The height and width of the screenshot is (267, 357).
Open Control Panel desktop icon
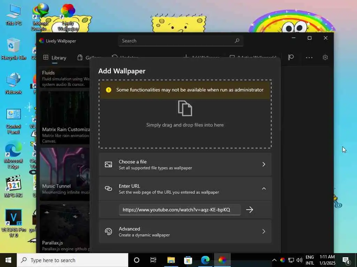[14, 121]
